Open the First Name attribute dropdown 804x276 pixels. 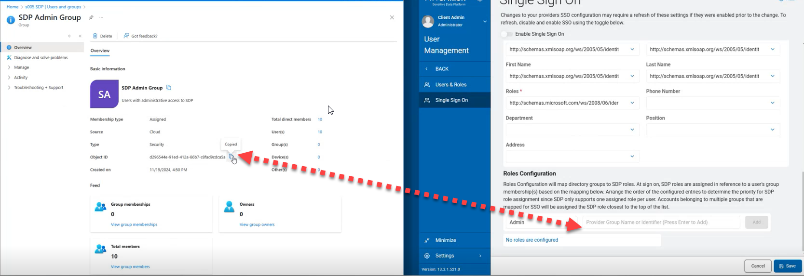coord(572,76)
